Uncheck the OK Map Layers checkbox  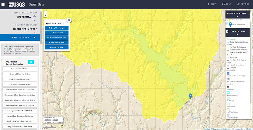pos(227,31)
